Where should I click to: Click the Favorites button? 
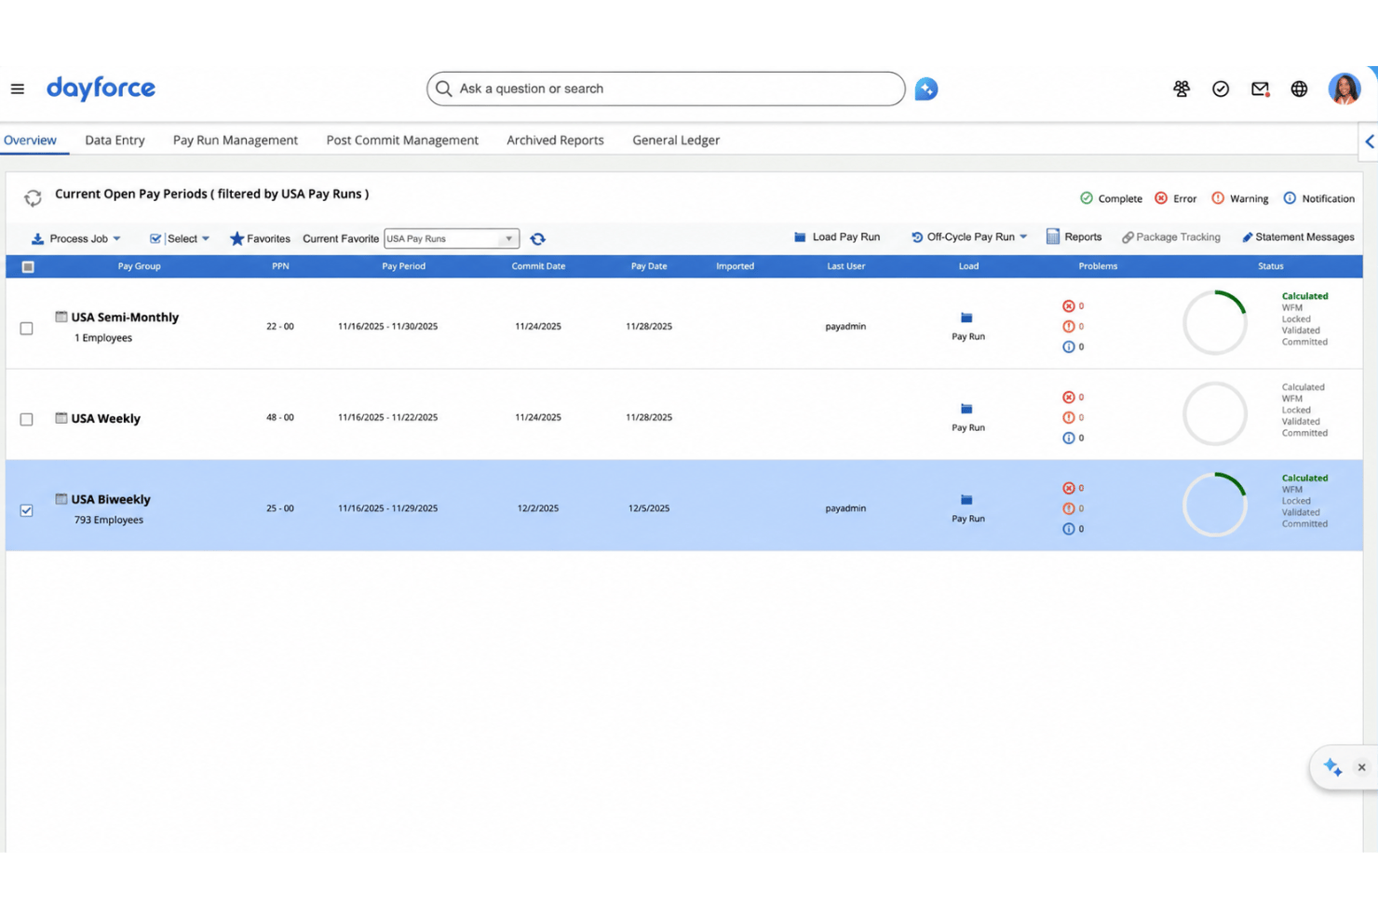pyautogui.click(x=260, y=238)
